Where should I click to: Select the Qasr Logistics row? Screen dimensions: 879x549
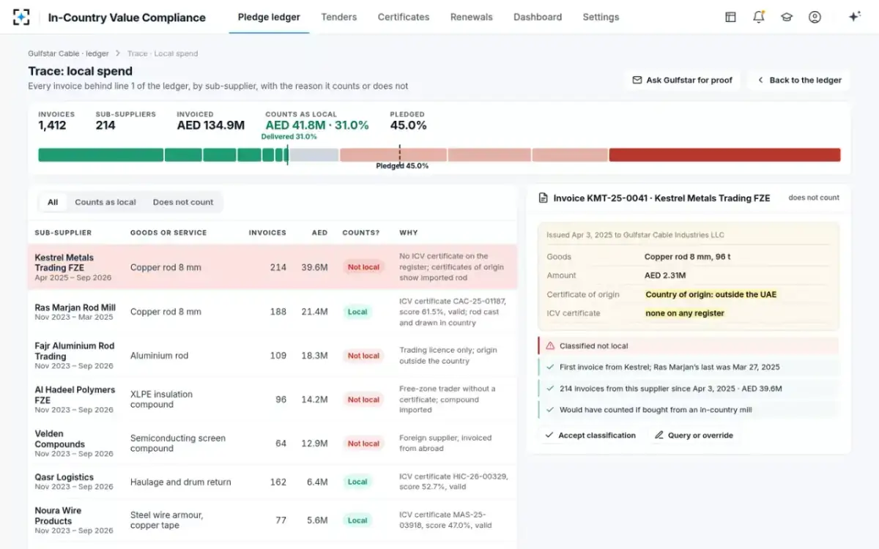point(272,482)
